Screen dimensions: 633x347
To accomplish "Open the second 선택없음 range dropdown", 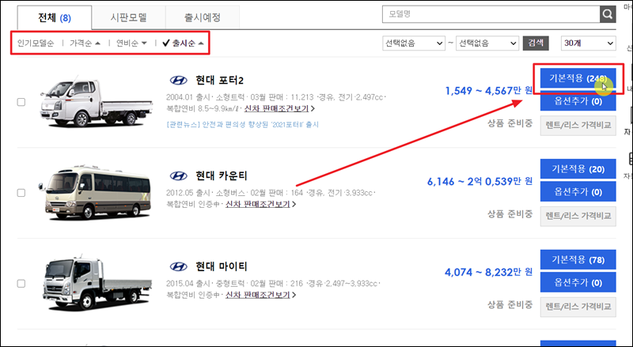I will [487, 43].
